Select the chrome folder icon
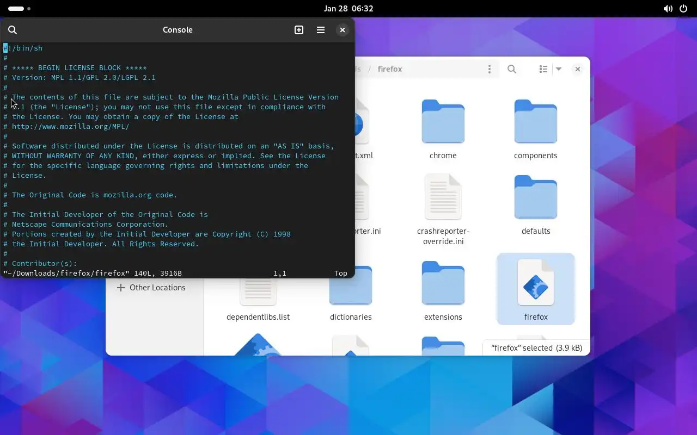Viewport: 697px width, 435px height. click(x=443, y=122)
